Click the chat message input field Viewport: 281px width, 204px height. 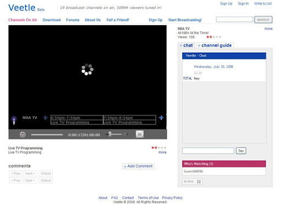tap(208, 151)
